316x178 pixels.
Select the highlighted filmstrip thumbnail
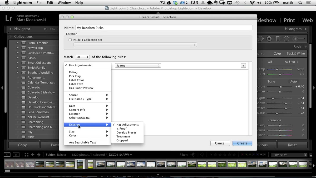pyautogui.click(x=80, y=164)
